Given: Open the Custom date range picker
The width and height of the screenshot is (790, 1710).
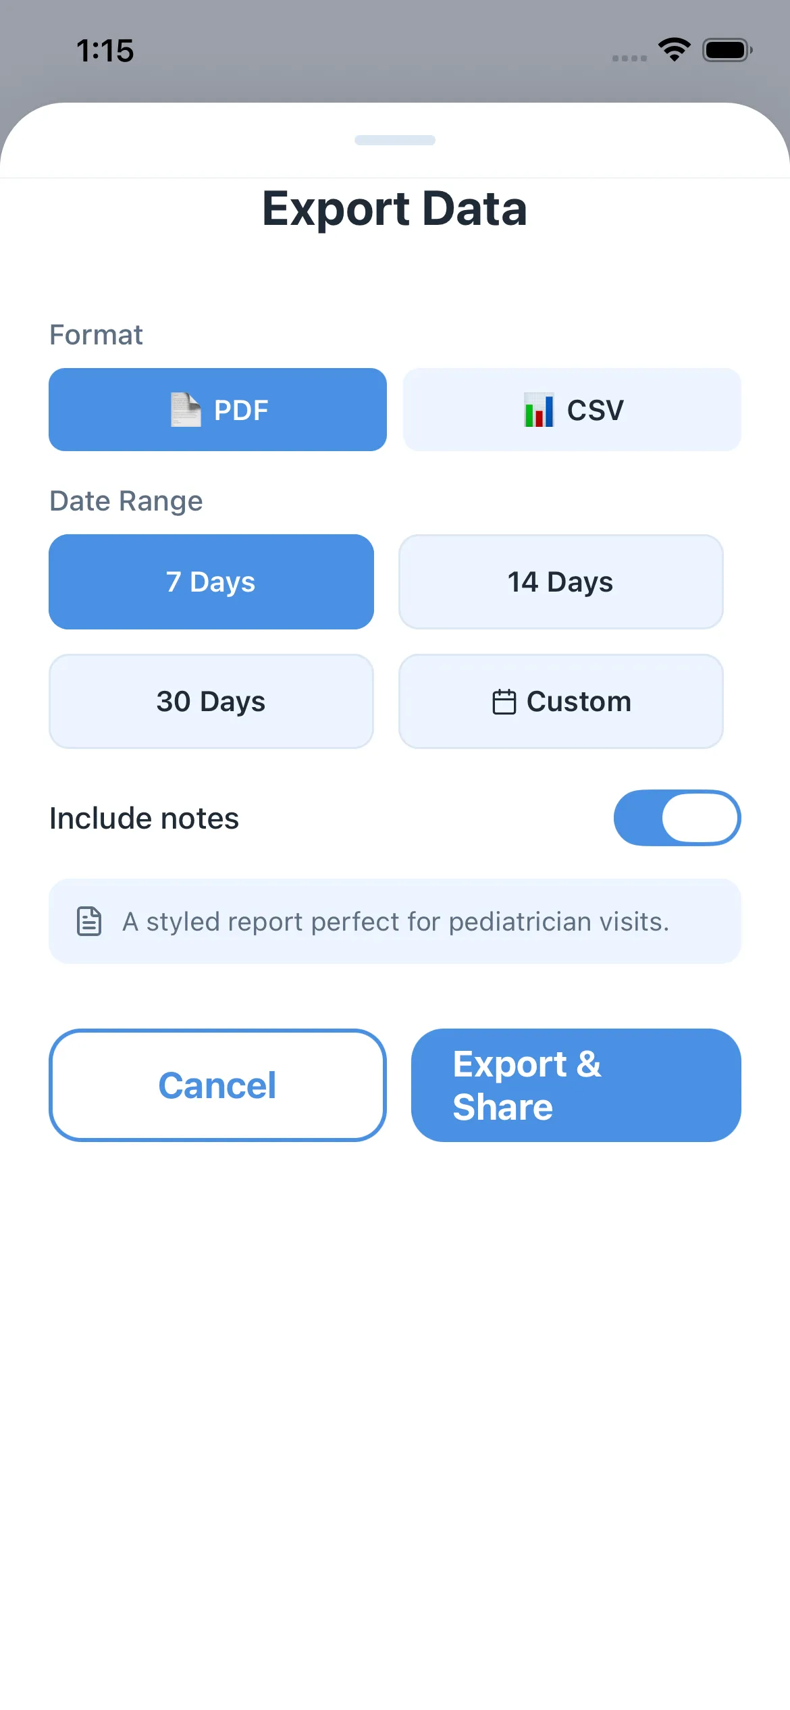Looking at the screenshot, I should pos(560,701).
